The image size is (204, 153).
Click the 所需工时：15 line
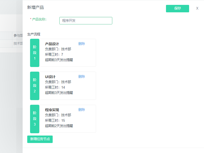pyautogui.click(x=55, y=120)
